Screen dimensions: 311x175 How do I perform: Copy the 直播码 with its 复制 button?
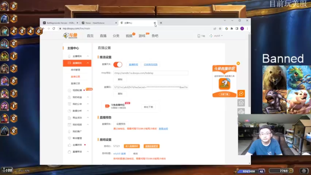click(x=120, y=94)
